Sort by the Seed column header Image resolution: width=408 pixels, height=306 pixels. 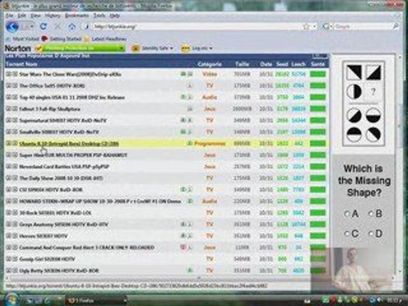282,64
